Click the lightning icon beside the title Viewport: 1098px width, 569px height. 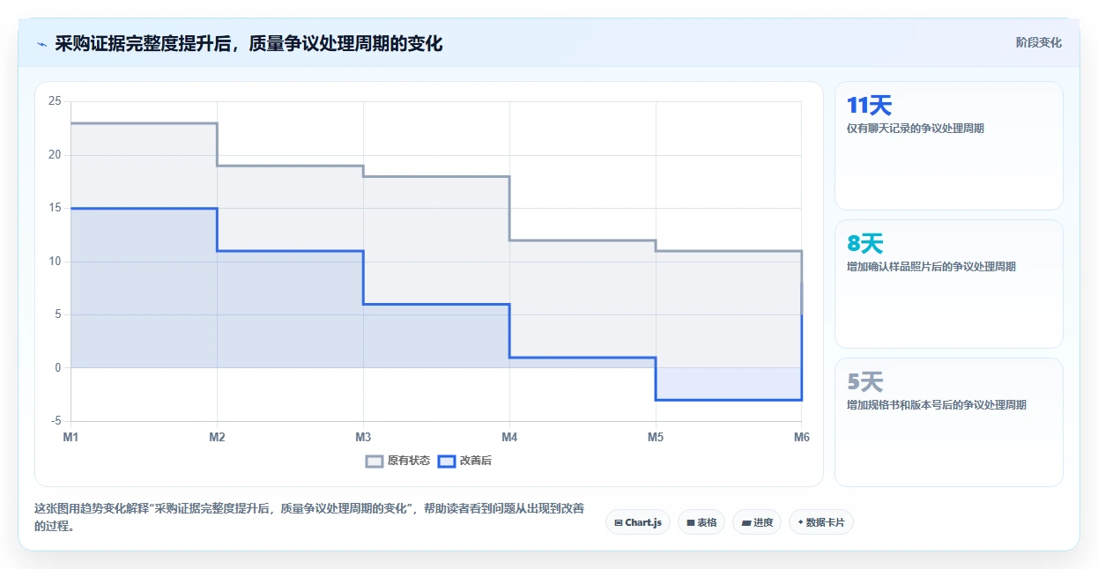[41, 44]
